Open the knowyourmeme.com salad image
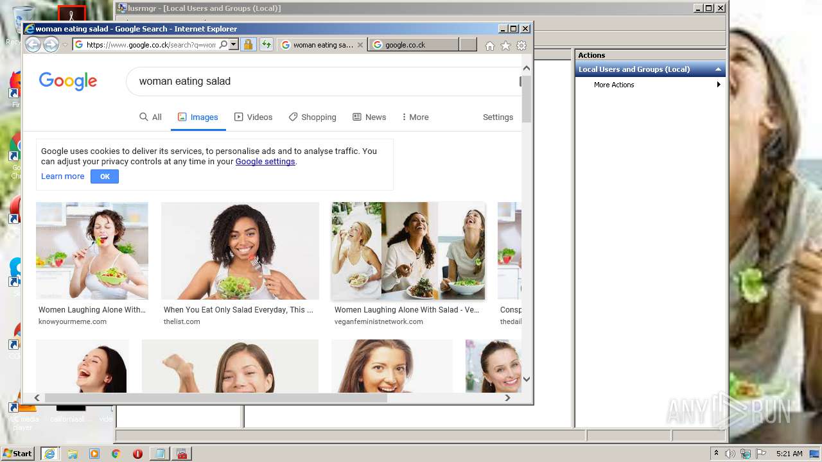Image resolution: width=822 pixels, height=462 pixels. coord(92,251)
